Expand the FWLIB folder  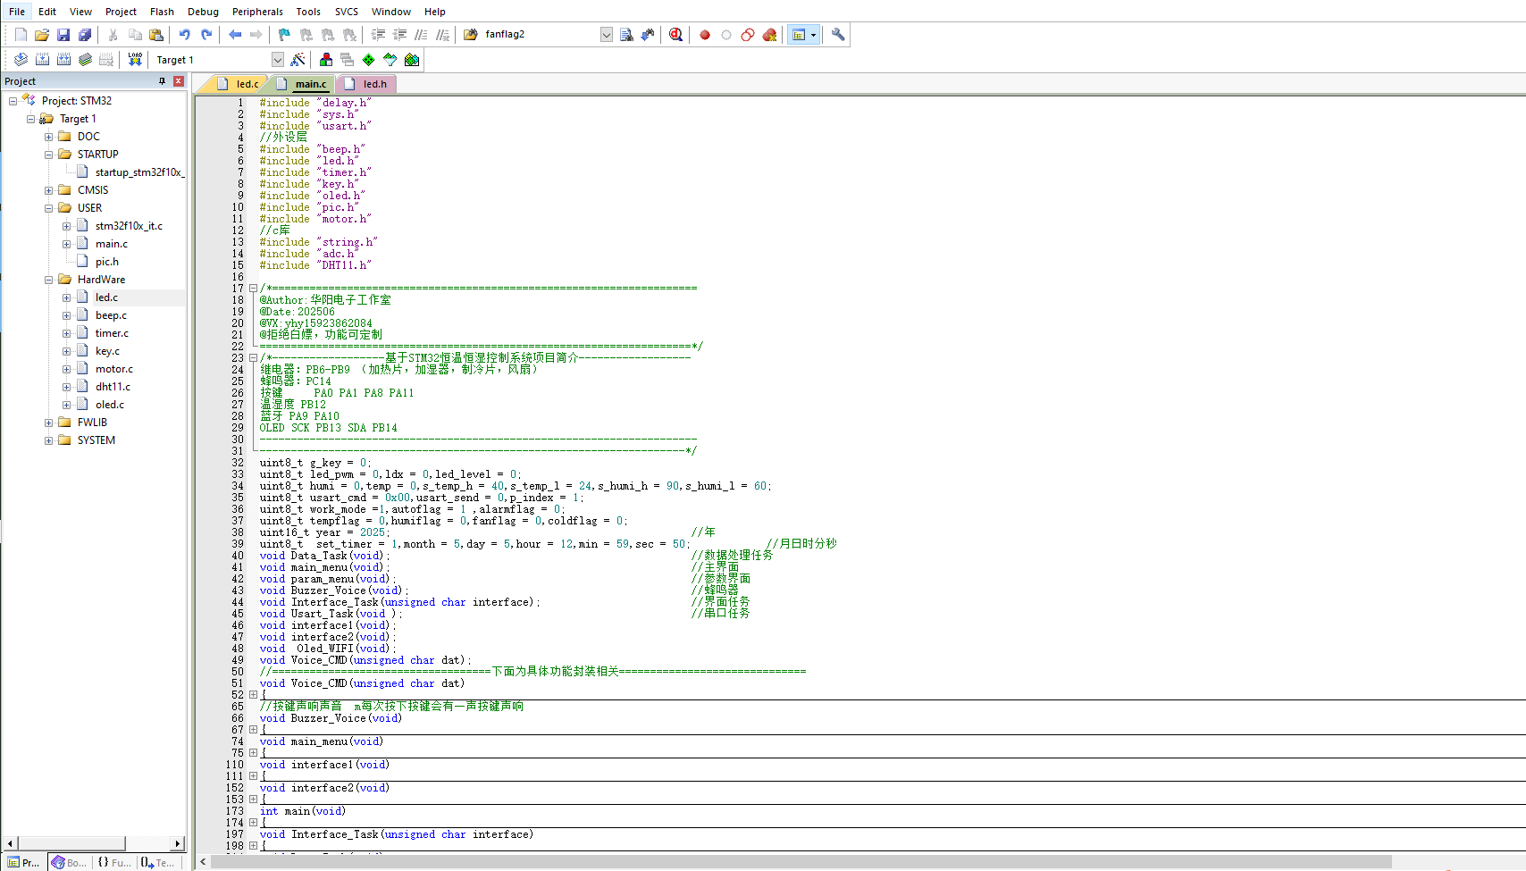(x=48, y=423)
